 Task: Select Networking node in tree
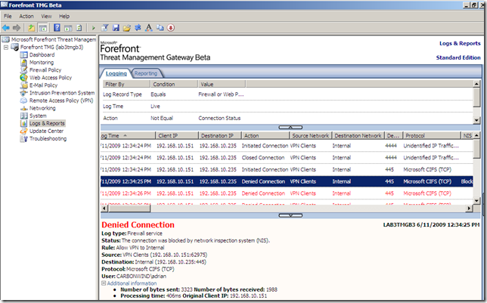coord(42,108)
